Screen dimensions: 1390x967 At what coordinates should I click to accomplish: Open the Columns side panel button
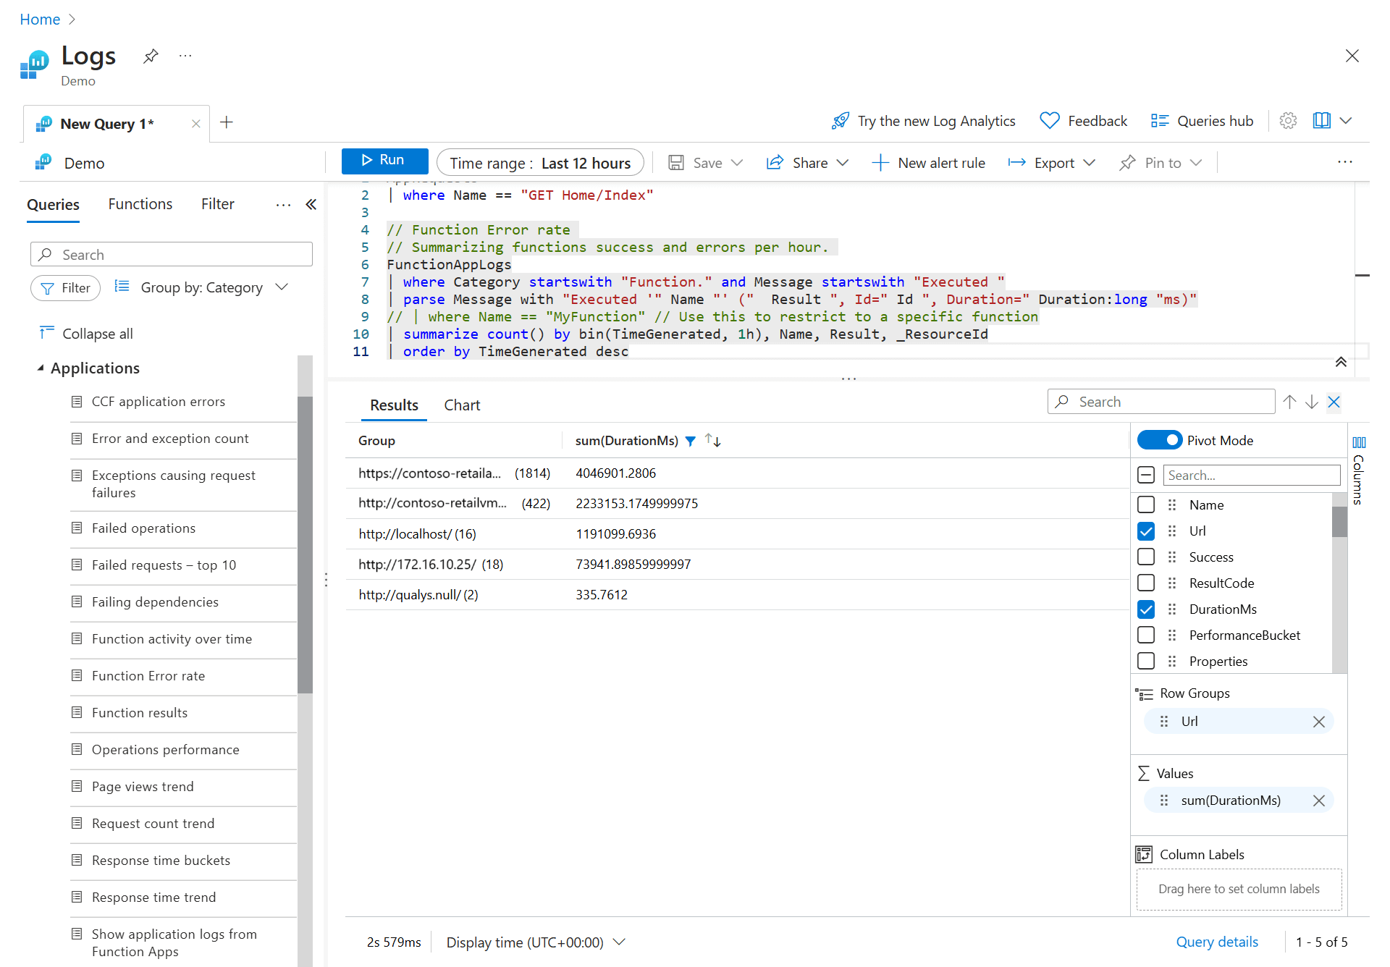click(x=1359, y=470)
